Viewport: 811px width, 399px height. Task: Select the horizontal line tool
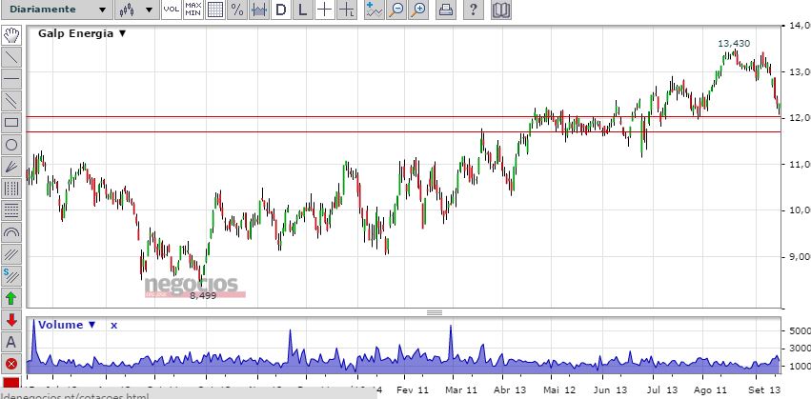(x=11, y=79)
